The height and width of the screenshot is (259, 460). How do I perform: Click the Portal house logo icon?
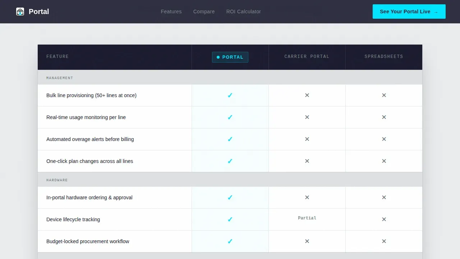[x=20, y=12]
